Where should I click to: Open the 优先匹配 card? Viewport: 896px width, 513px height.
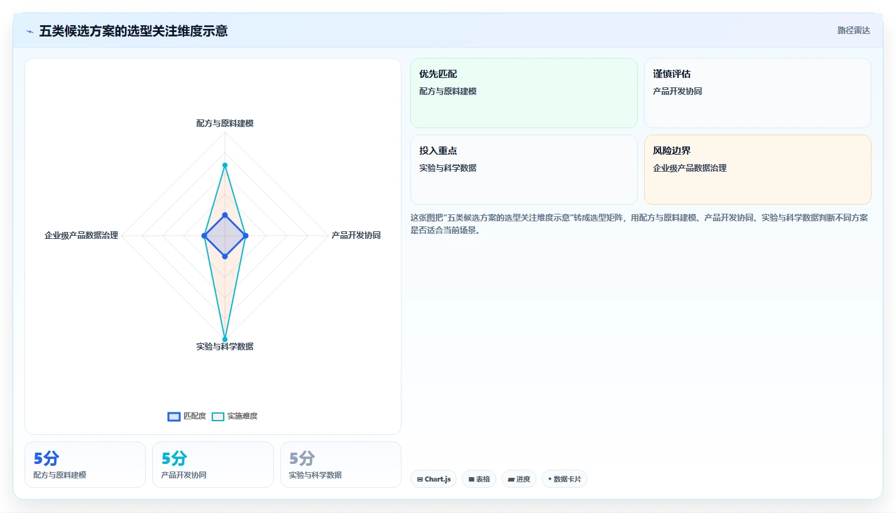tap(524, 93)
